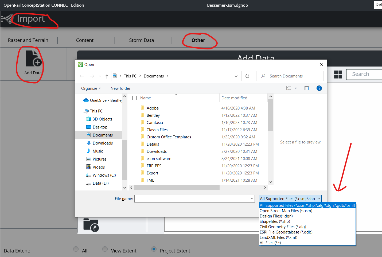Open the Storm Data tab

click(x=141, y=40)
